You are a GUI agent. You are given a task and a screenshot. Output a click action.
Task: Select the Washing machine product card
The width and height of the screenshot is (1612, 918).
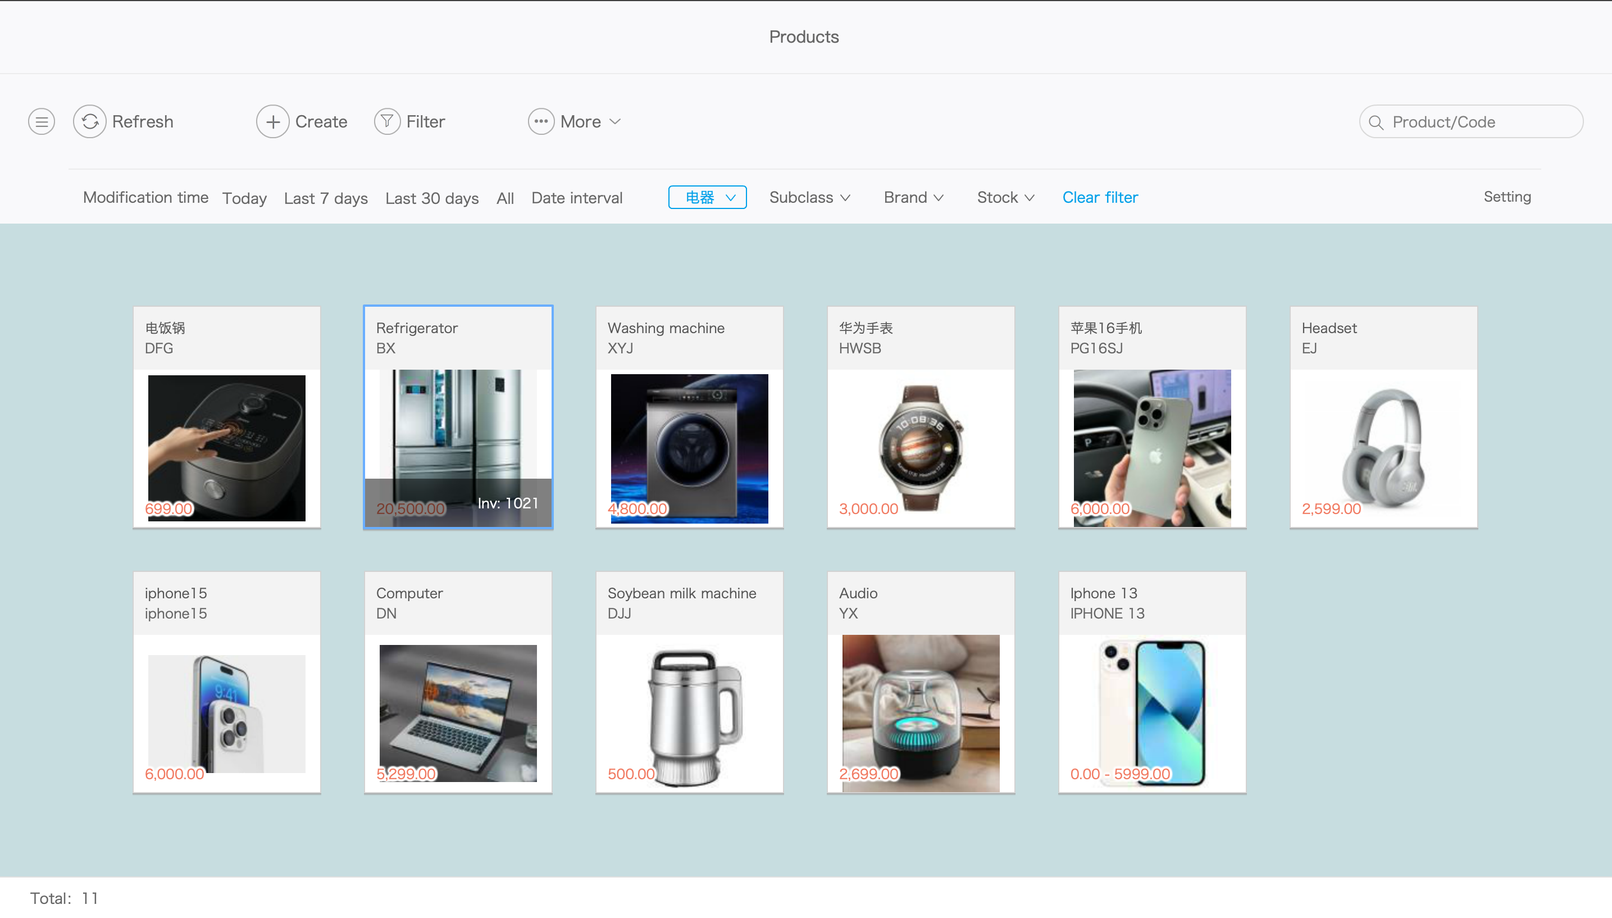point(689,417)
